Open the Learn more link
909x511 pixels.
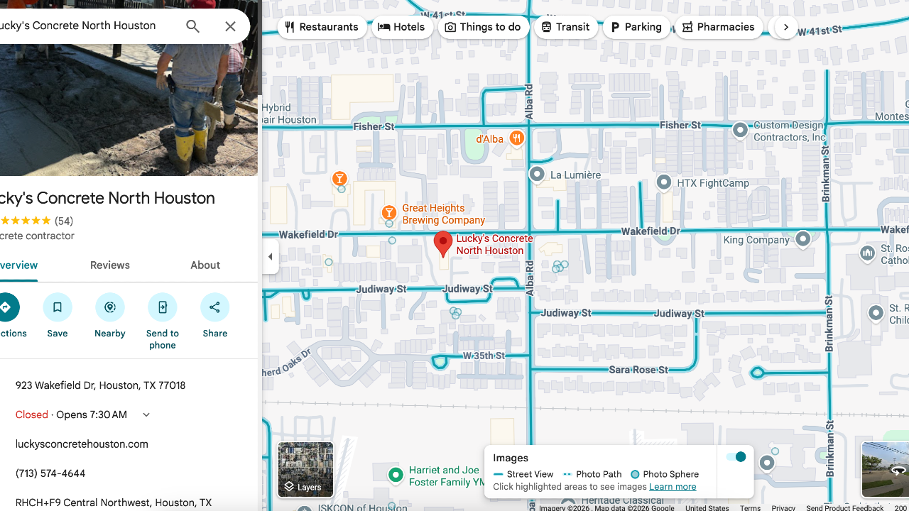click(x=673, y=487)
